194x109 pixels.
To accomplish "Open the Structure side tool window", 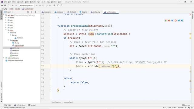I will tap(2, 86).
